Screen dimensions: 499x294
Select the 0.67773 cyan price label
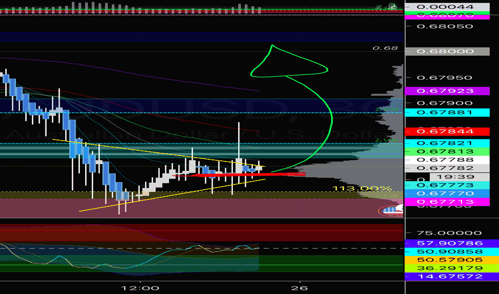coord(447,185)
